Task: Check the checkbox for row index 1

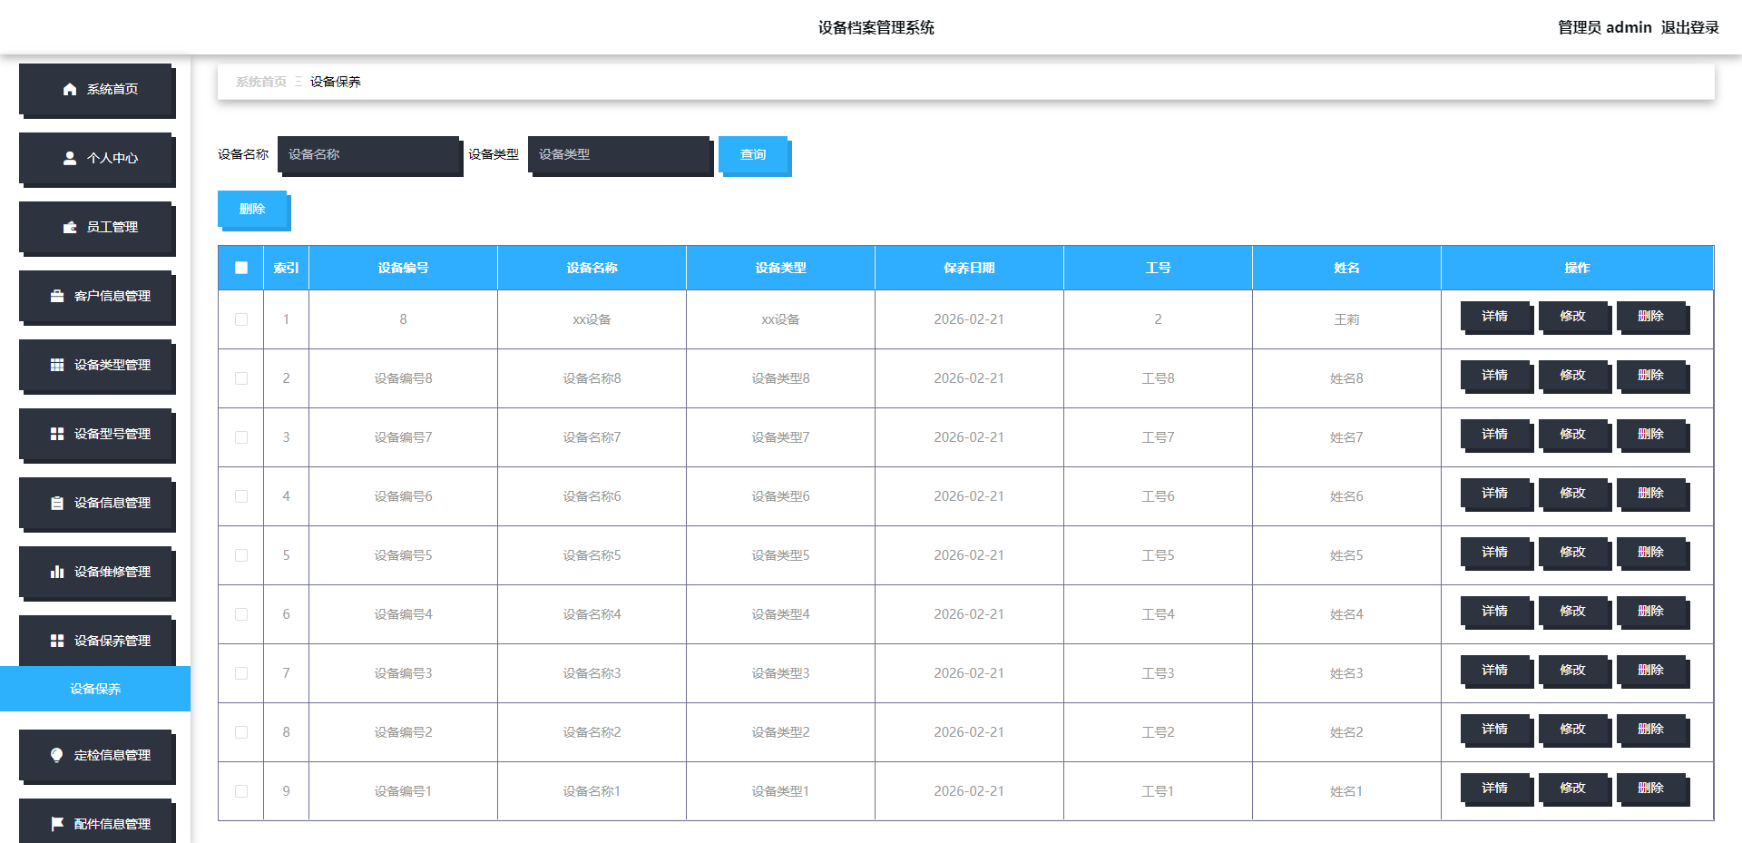Action: click(241, 319)
